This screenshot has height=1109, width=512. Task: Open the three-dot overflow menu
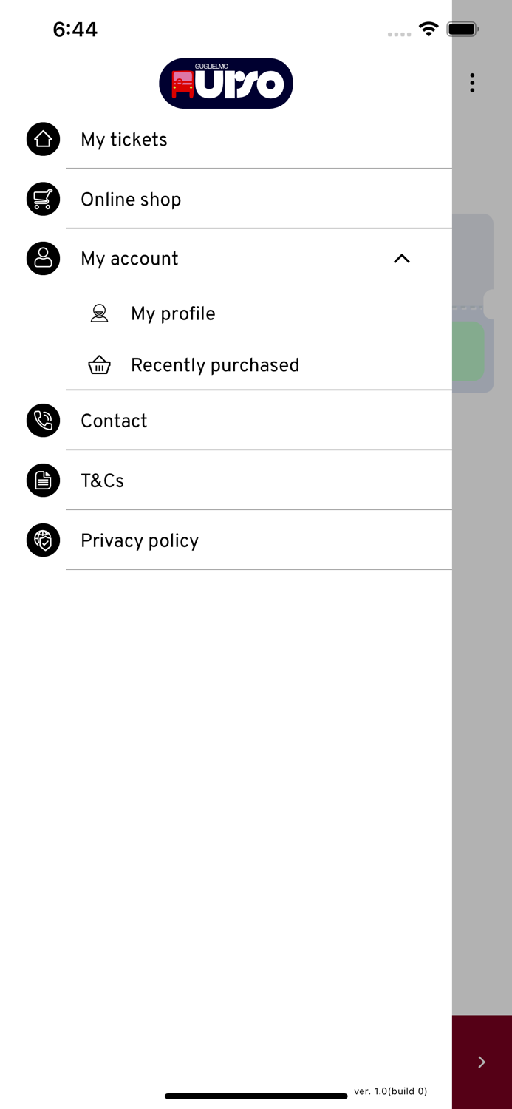[x=472, y=83]
